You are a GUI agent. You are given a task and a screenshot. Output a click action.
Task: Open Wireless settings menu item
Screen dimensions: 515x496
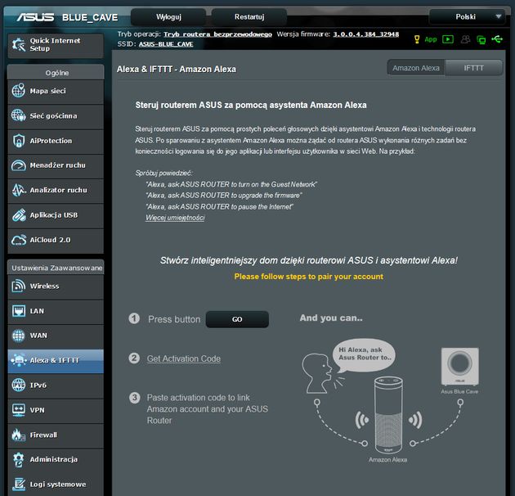[56, 286]
